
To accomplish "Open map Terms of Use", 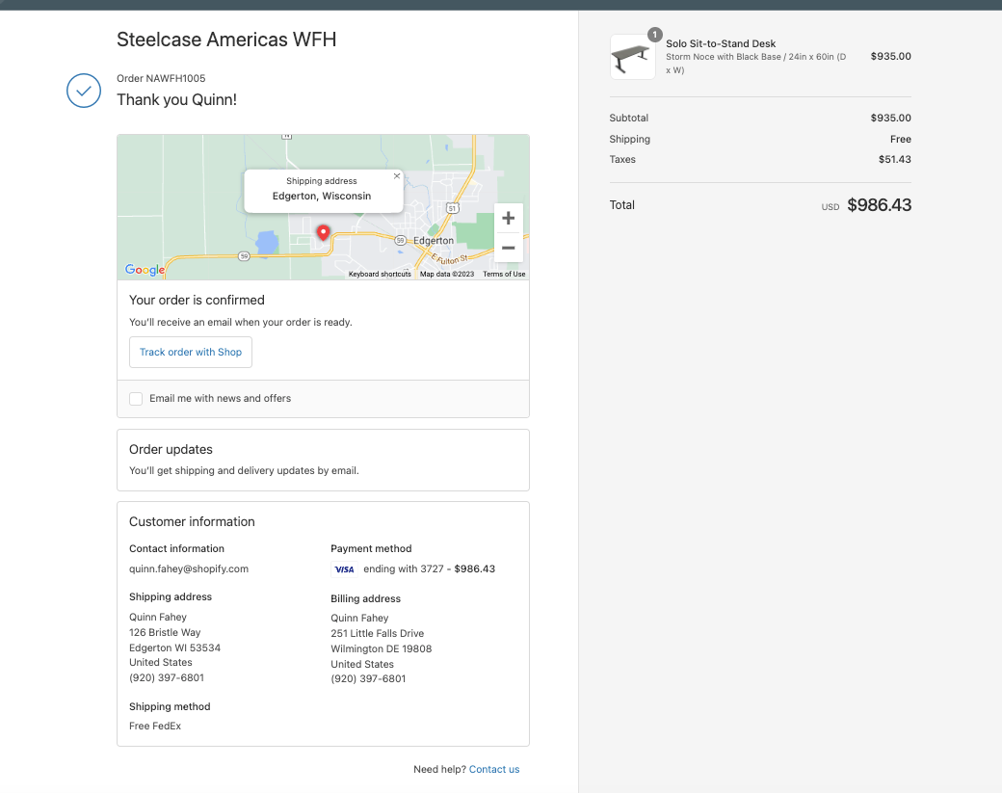I will tap(504, 275).
